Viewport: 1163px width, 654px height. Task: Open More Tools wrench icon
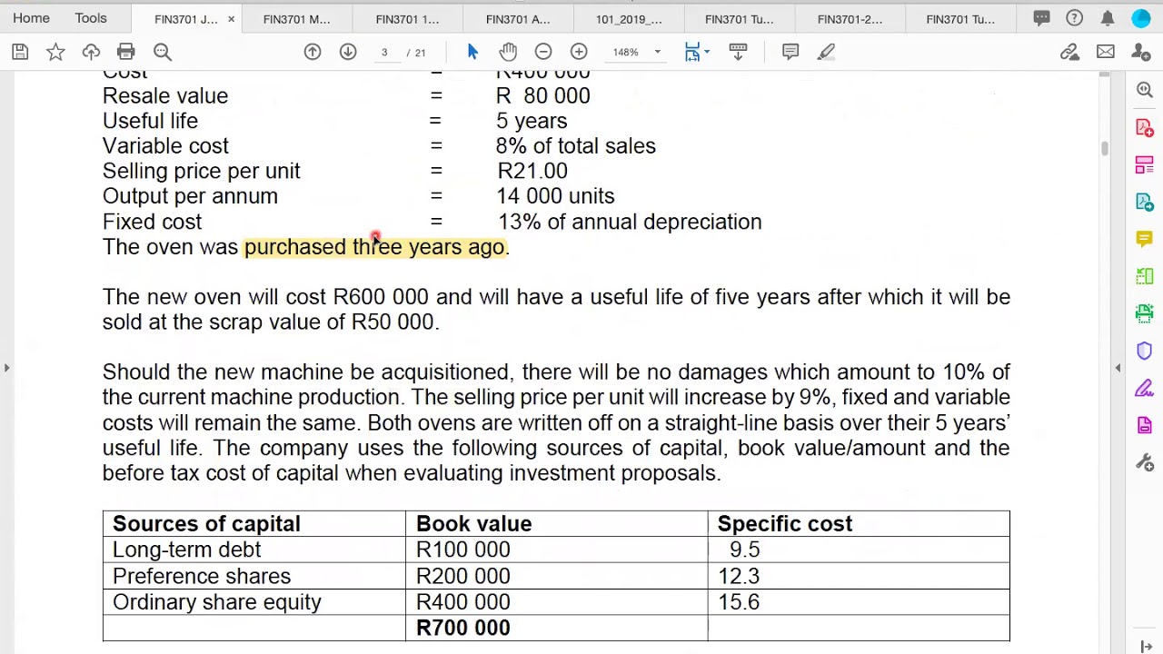click(1145, 462)
